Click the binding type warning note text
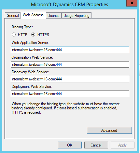 tap(65, 108)
